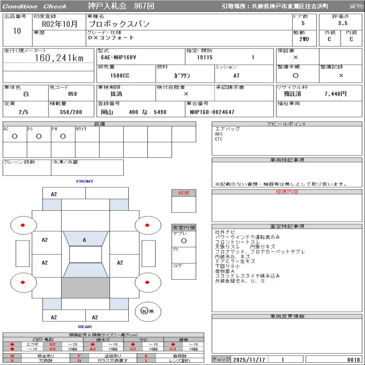
Task: Click the 修復 repair header box
Action: coord(183,193)
